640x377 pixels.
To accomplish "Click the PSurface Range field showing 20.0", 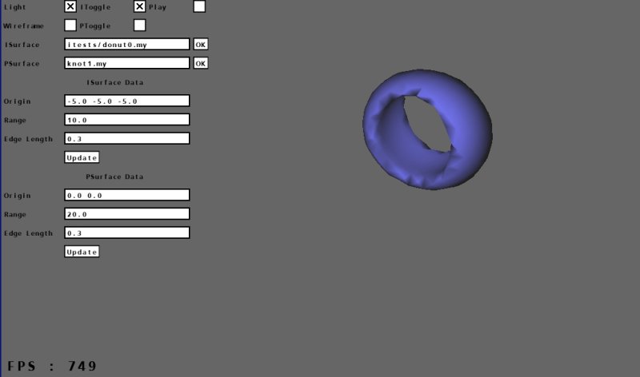I will point(127,213).
